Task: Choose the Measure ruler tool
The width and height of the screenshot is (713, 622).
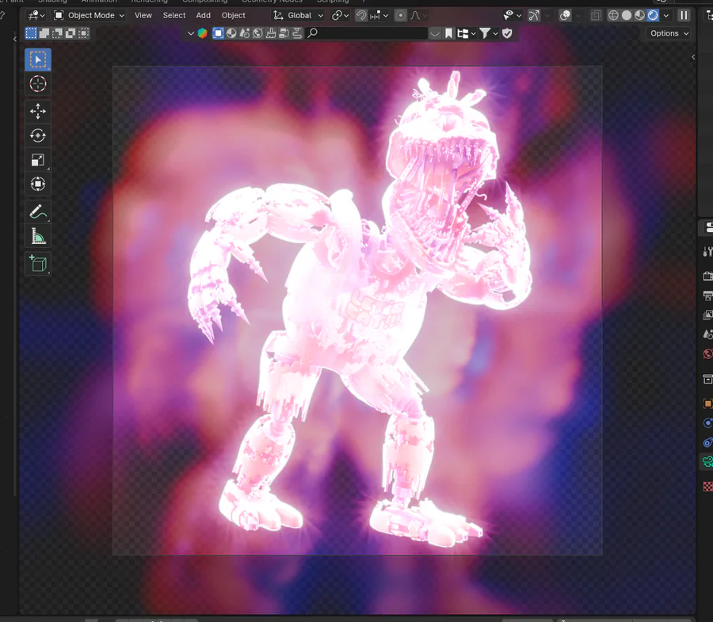Action: pos(38,236)
